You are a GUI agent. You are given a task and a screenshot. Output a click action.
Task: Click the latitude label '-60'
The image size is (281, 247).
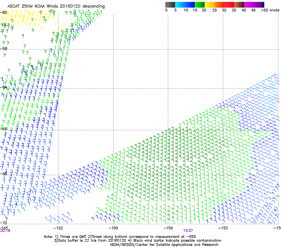[3, 13]
